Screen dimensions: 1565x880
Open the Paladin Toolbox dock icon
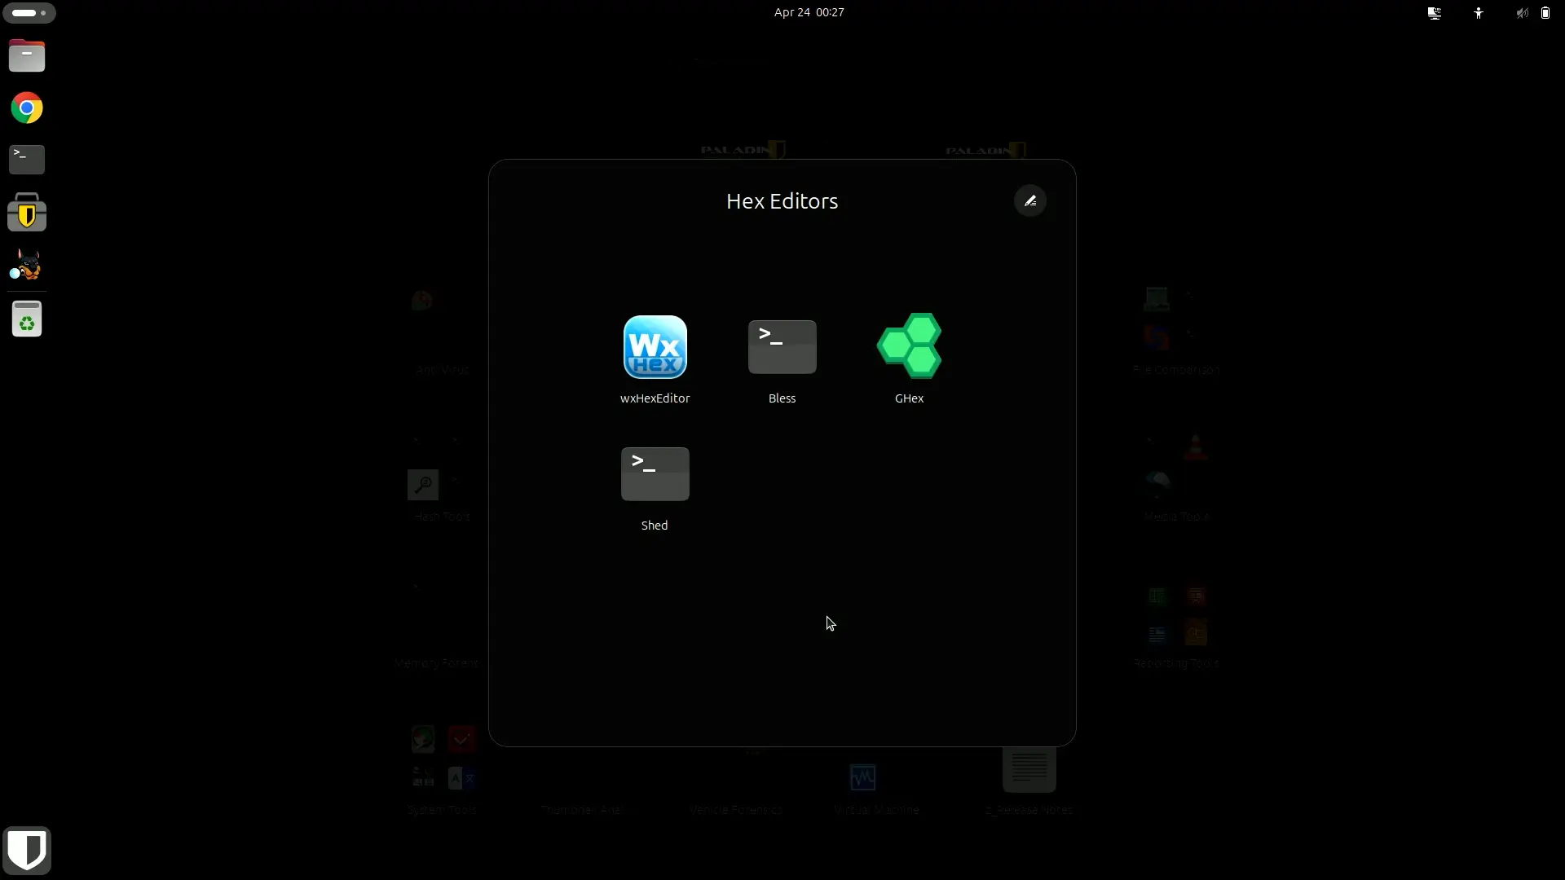click(27, 213)
